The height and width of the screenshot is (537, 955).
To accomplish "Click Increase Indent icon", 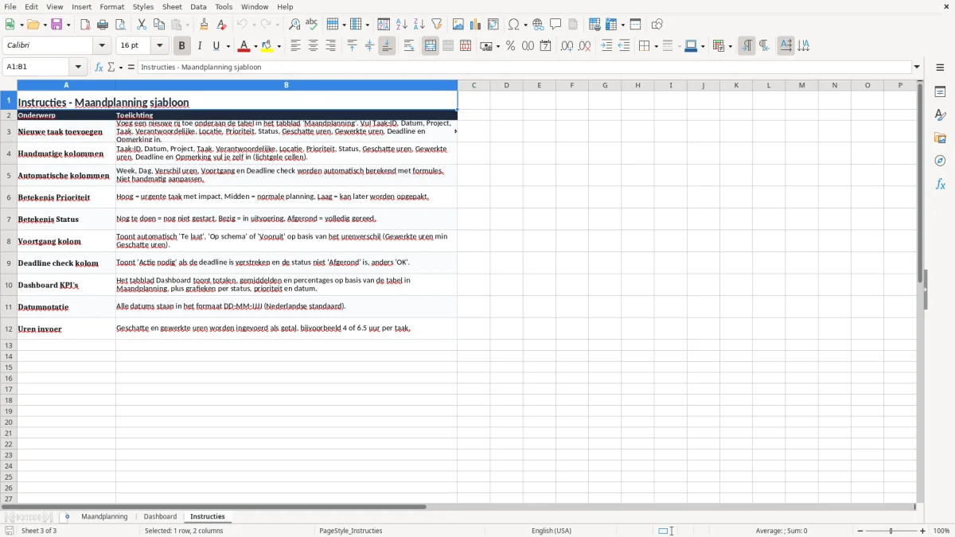I will click(606, 46).
